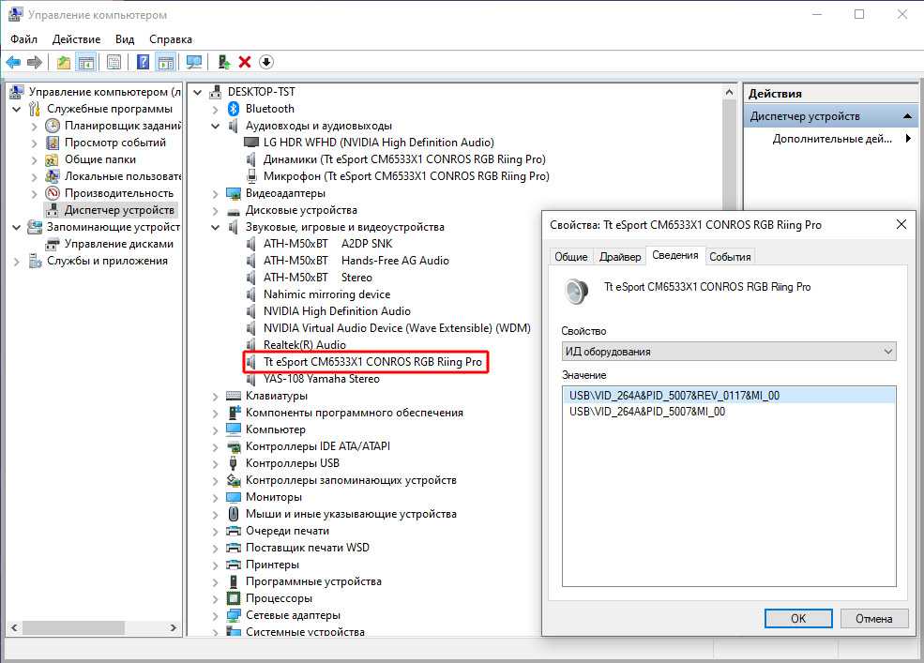The image size is (924, 663).
Task: Open the Действие menu
Action: pyautogui.click(x=76, y=38)
